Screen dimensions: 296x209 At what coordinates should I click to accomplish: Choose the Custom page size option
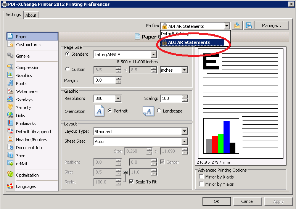[x=68, y=70]
